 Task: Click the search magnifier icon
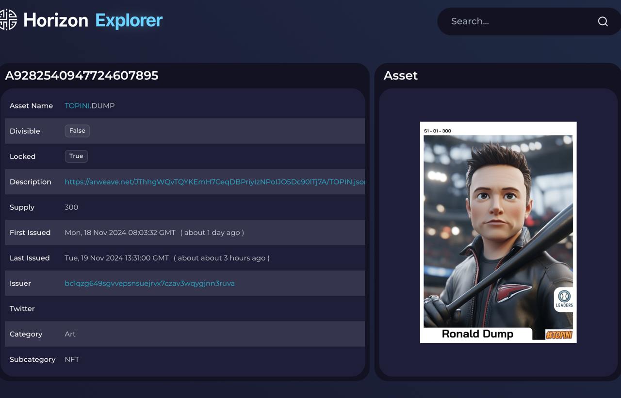pos(603,21)
